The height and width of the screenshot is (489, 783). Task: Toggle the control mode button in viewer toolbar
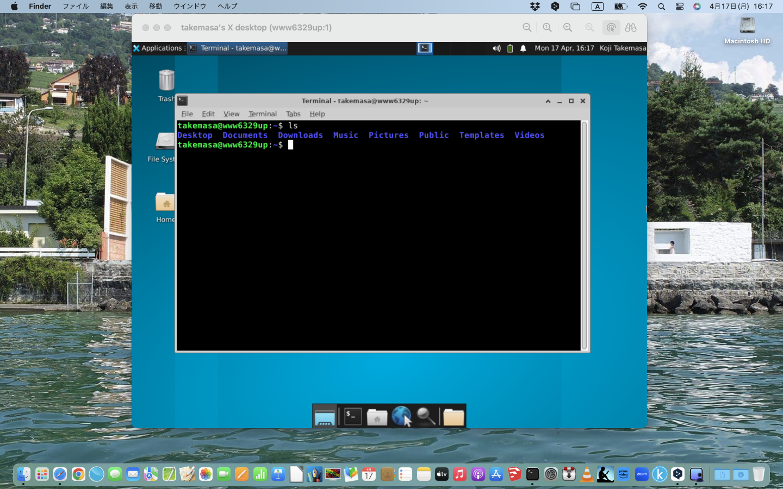[611, 28]
